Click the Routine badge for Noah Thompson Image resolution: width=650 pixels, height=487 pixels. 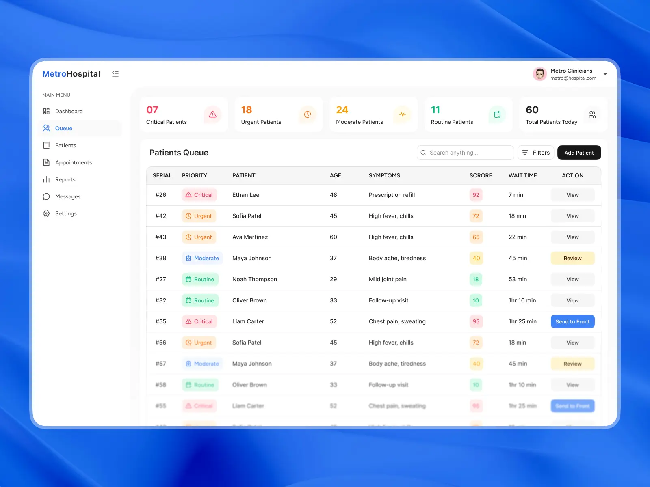click(x=200, y=279)
